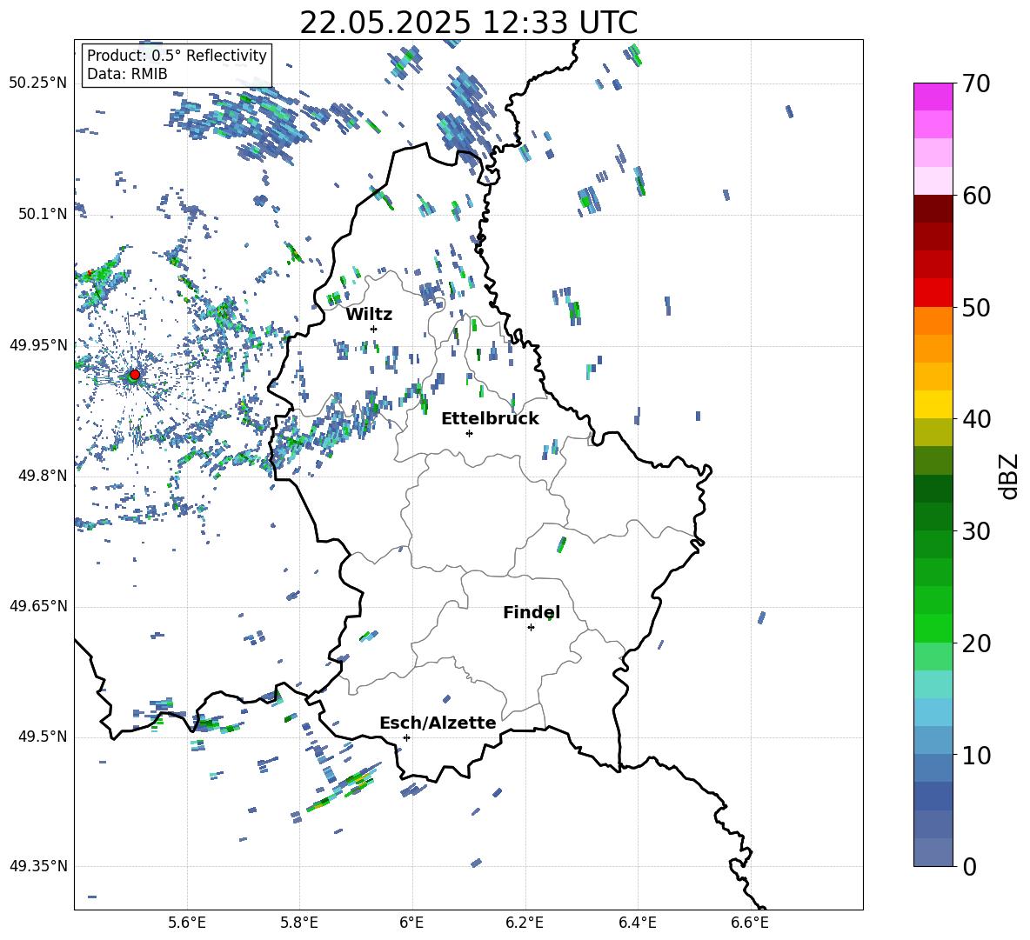Click the 50.1°N latitude label

(x=43, y=214)
